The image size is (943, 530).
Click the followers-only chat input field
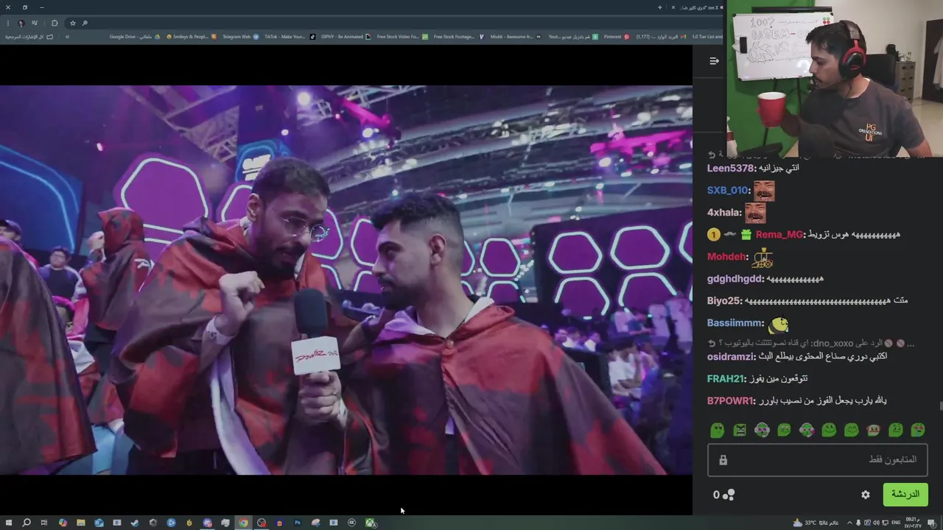tap(817, 460)
